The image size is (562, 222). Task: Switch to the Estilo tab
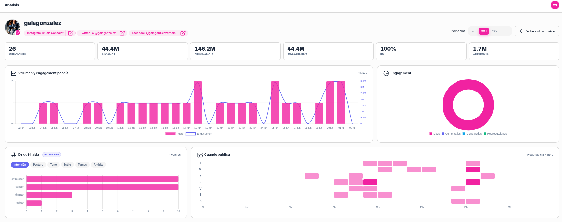67,165
